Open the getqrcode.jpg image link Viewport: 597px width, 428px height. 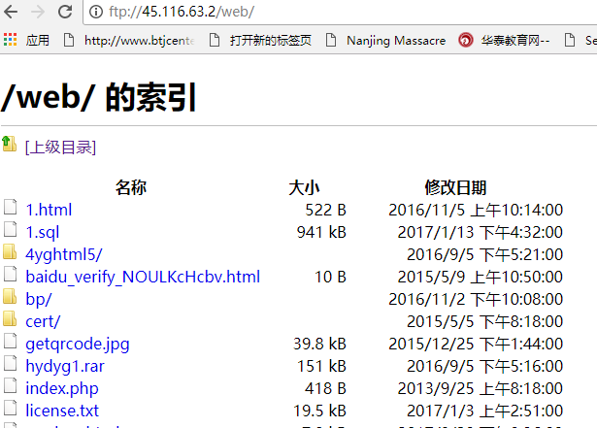[78, 344]
